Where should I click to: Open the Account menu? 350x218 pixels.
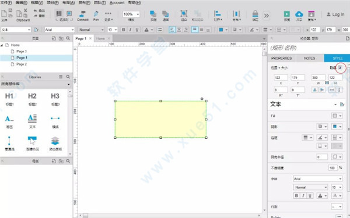tap(117, 3)
